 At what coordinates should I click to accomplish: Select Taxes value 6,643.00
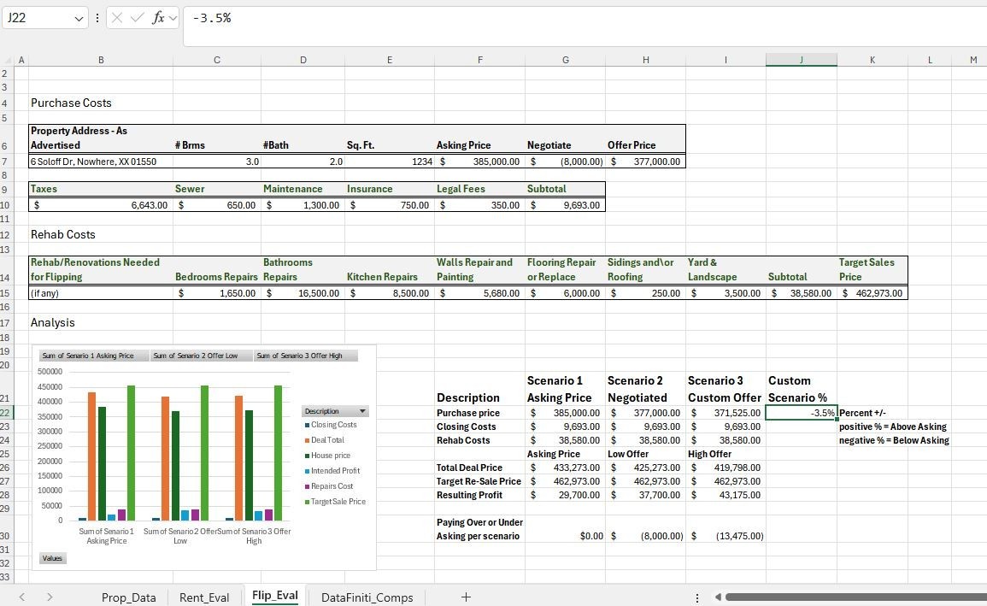click(x=101, y=205)
